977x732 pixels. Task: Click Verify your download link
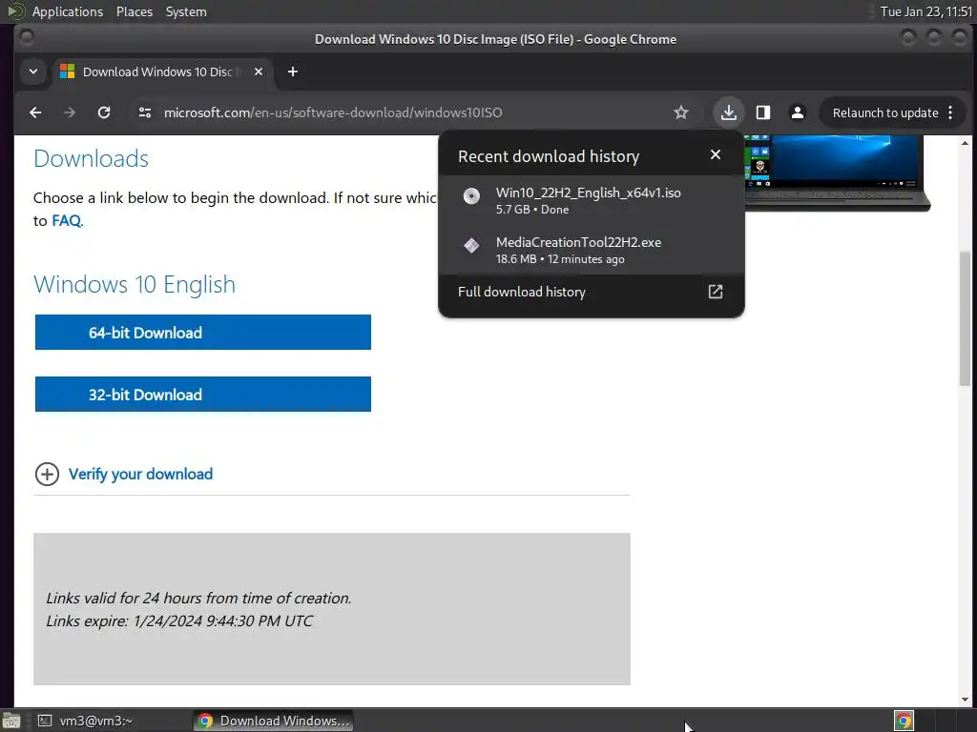tap(140, 475)
